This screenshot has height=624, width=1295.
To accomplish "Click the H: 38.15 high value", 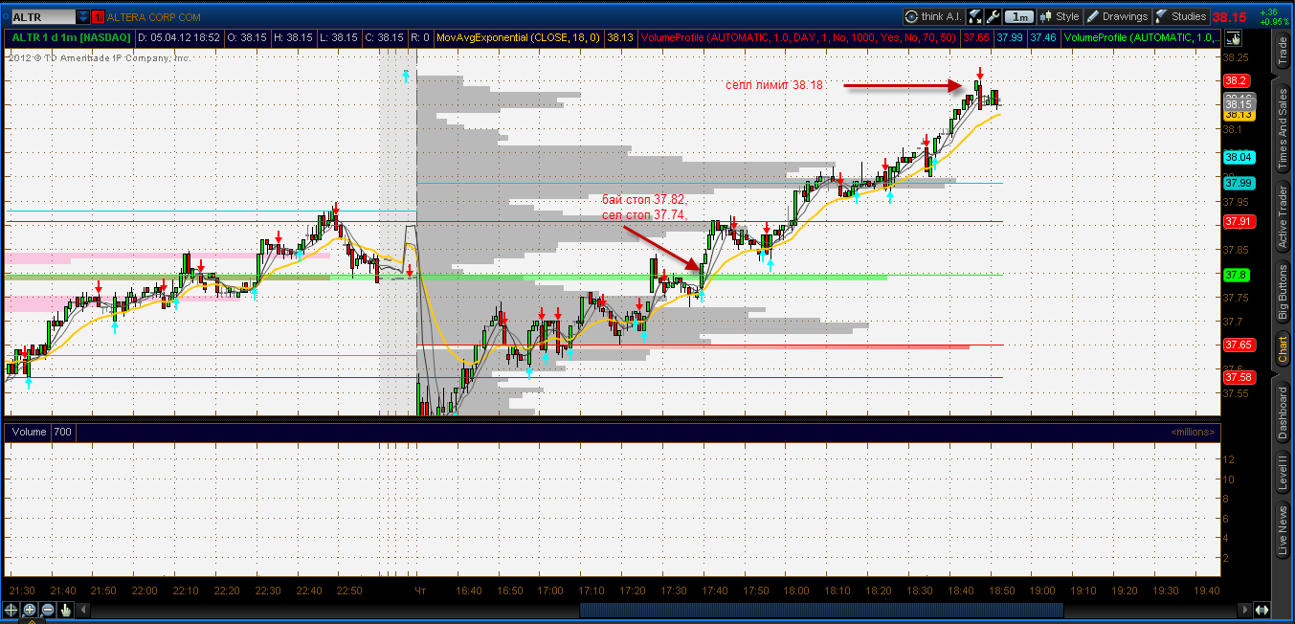I will (x=294, y=37).
